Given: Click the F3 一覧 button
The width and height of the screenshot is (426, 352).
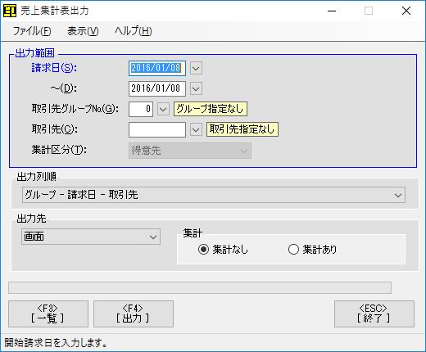Looking at the screenshot, I should pos(48,314).
